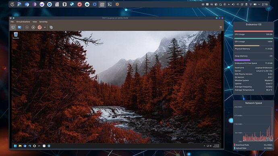
Task: Click the Network Speed widget title
Action: pyautogui.click(x=253, y=103)
